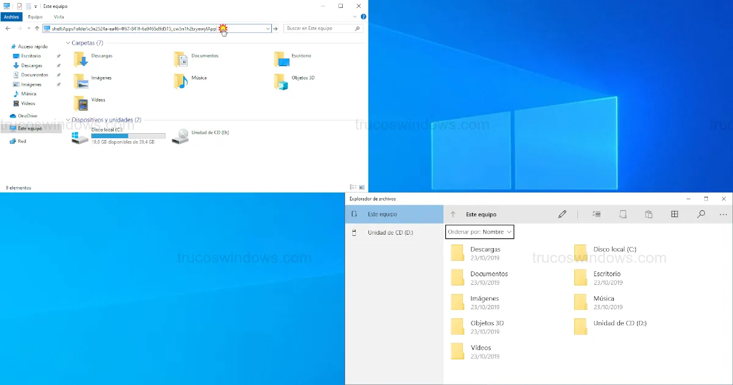Open the Archivo ribbon tab
The height and width of the screenshot is (385, 733).
click(12, 17)
